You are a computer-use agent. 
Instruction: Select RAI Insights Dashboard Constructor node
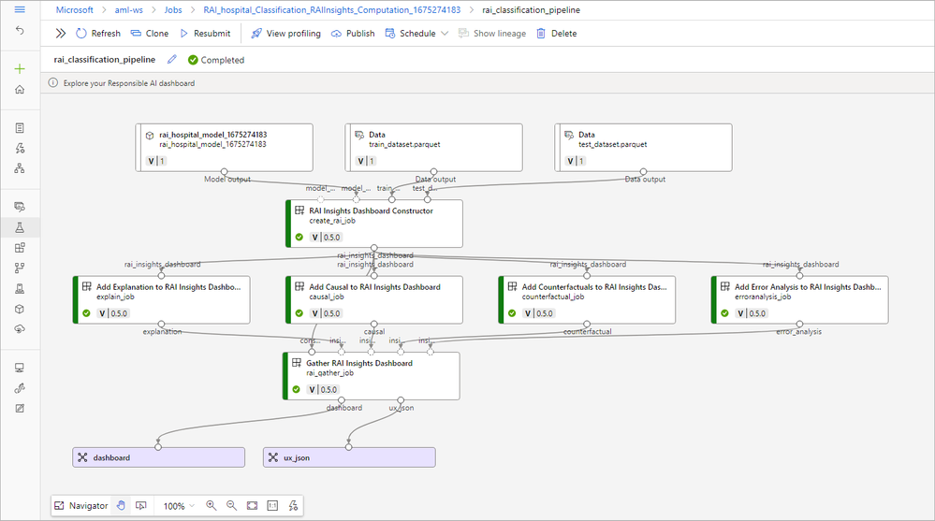pos(374,224)
